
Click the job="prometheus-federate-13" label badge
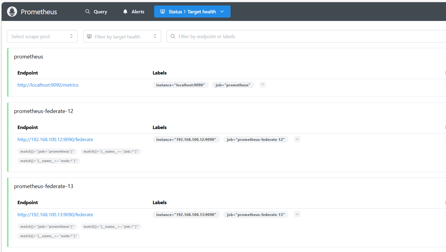coord(256,215)
